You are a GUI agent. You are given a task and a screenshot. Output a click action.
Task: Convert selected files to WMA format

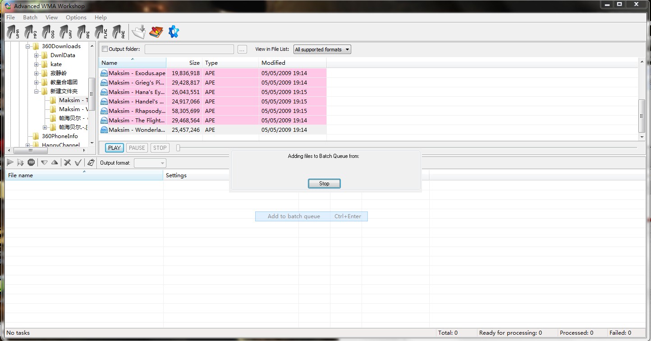pyautogui.click(x=13, y=32)
